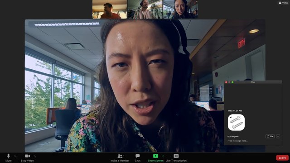Change chat recipient To: Everyone
290x163 pixels.
pos(232,137)
